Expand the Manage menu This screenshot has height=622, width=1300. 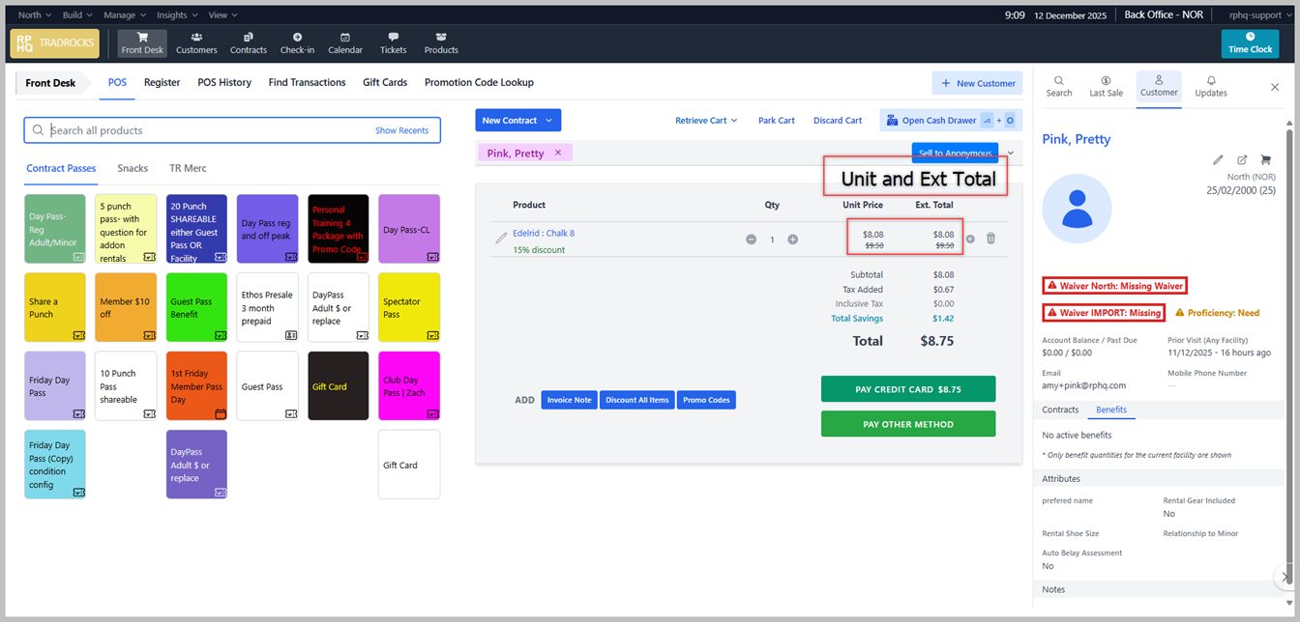(x=125, y=15)
